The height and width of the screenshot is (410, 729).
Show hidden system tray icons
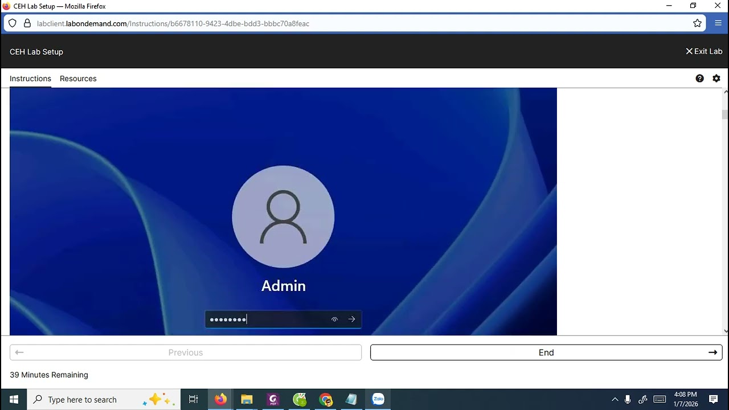(615, 399)
